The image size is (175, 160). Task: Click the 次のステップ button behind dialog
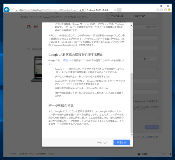pyautogui.click(x=152, y=127)
